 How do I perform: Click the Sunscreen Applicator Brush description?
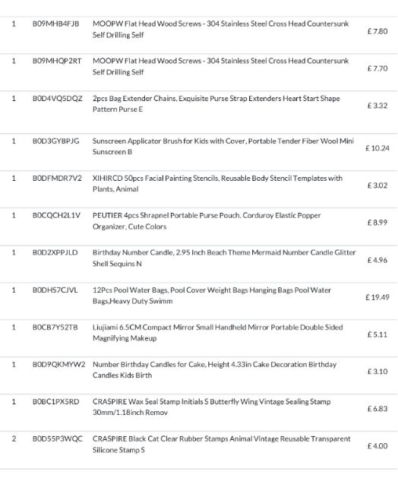[223, 146]
